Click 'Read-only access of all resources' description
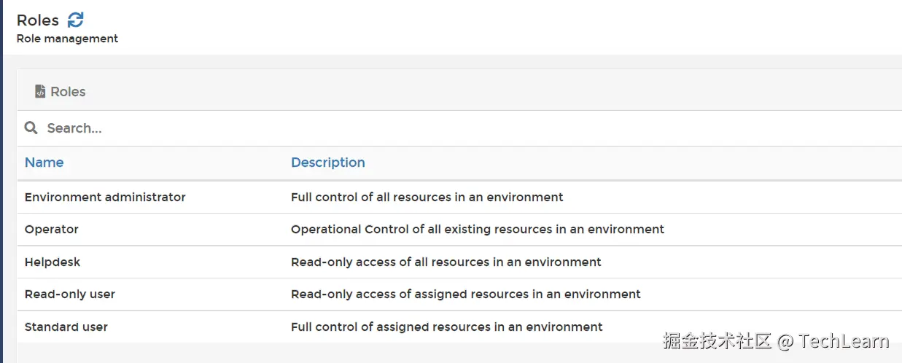The image size is (902, 363). tap(446, 262)
